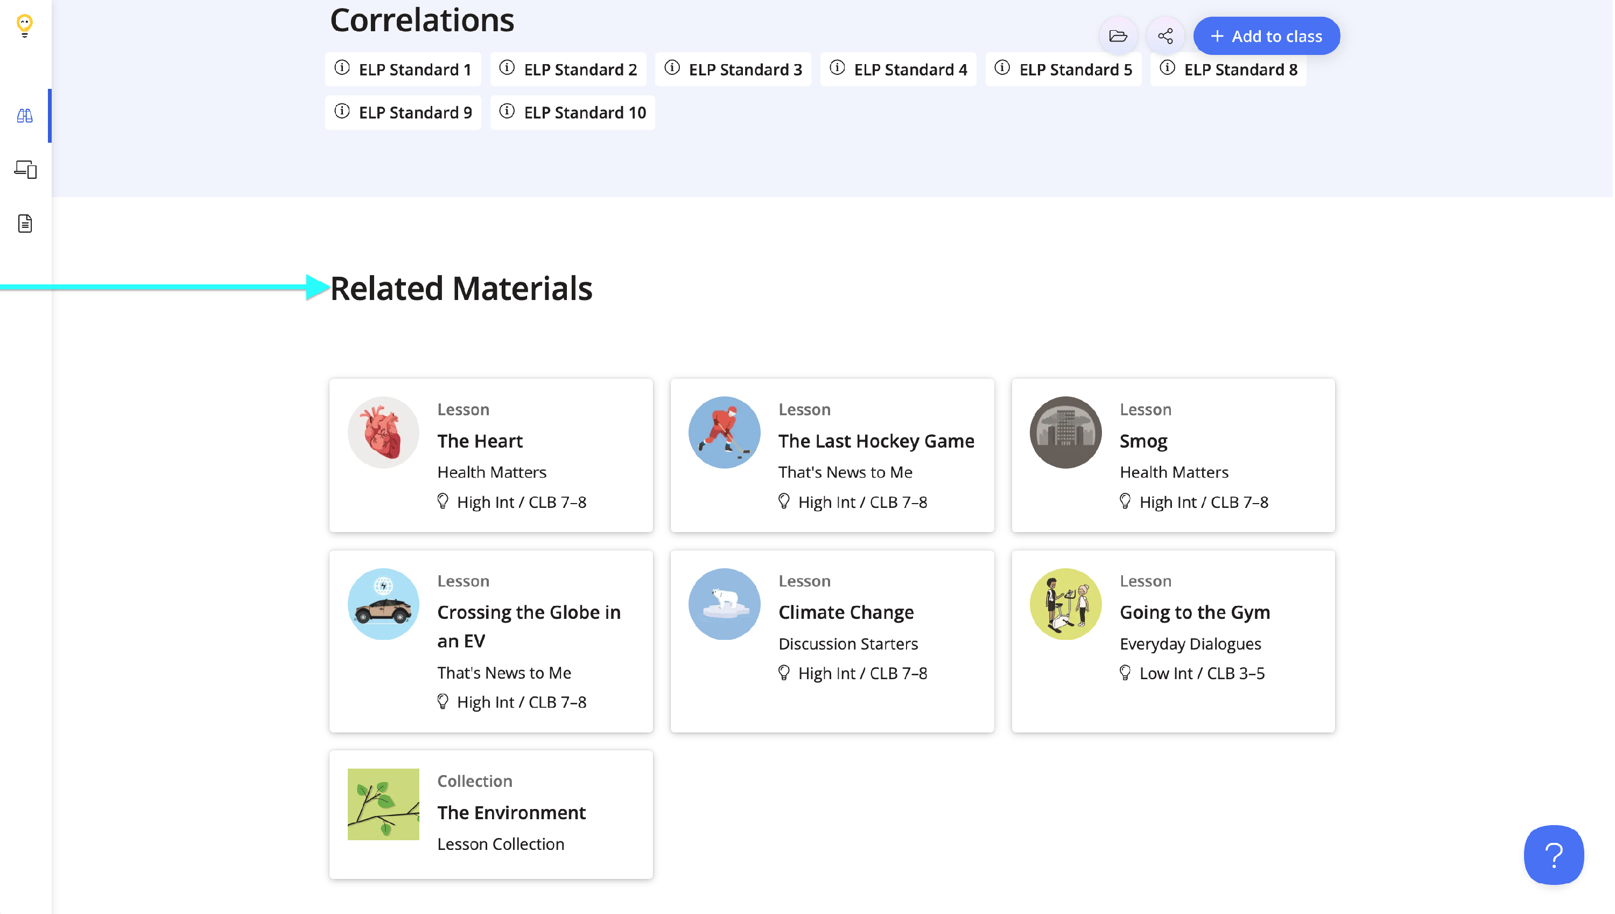Open the devices icon in the sidebar
1615x914 pixels.
coord(25,170)
